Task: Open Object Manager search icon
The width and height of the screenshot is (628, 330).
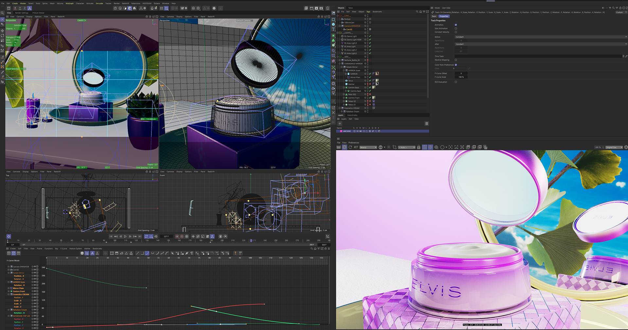Action: (x=417, y=12)
